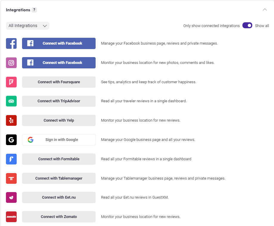Click the Eet.nu logo icon

click(x=11, y=197)
